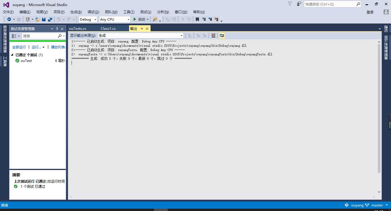The height and width of the screenshot is (211, 391).
Task: Close the 输出 tab
Action: click(x=147, y=29)
